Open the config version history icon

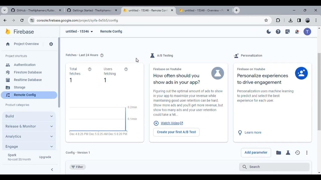point(297,153)
